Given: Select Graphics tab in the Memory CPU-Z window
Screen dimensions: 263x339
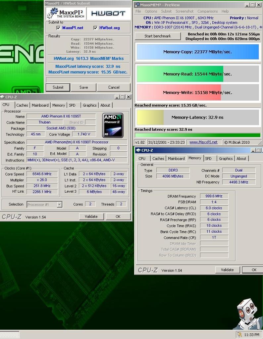Looking at the screenshot, I should pos(226,159).
